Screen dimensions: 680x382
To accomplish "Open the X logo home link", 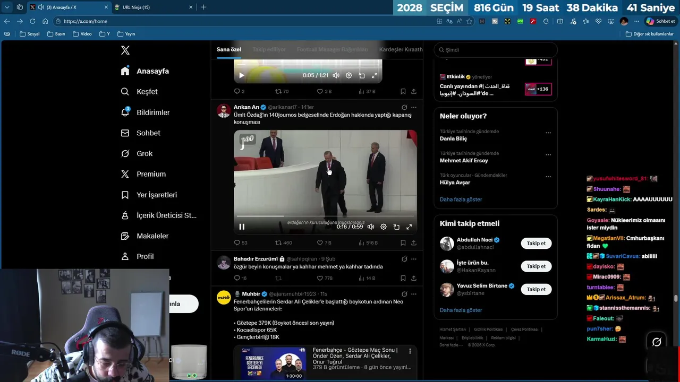I will (125, 50).
